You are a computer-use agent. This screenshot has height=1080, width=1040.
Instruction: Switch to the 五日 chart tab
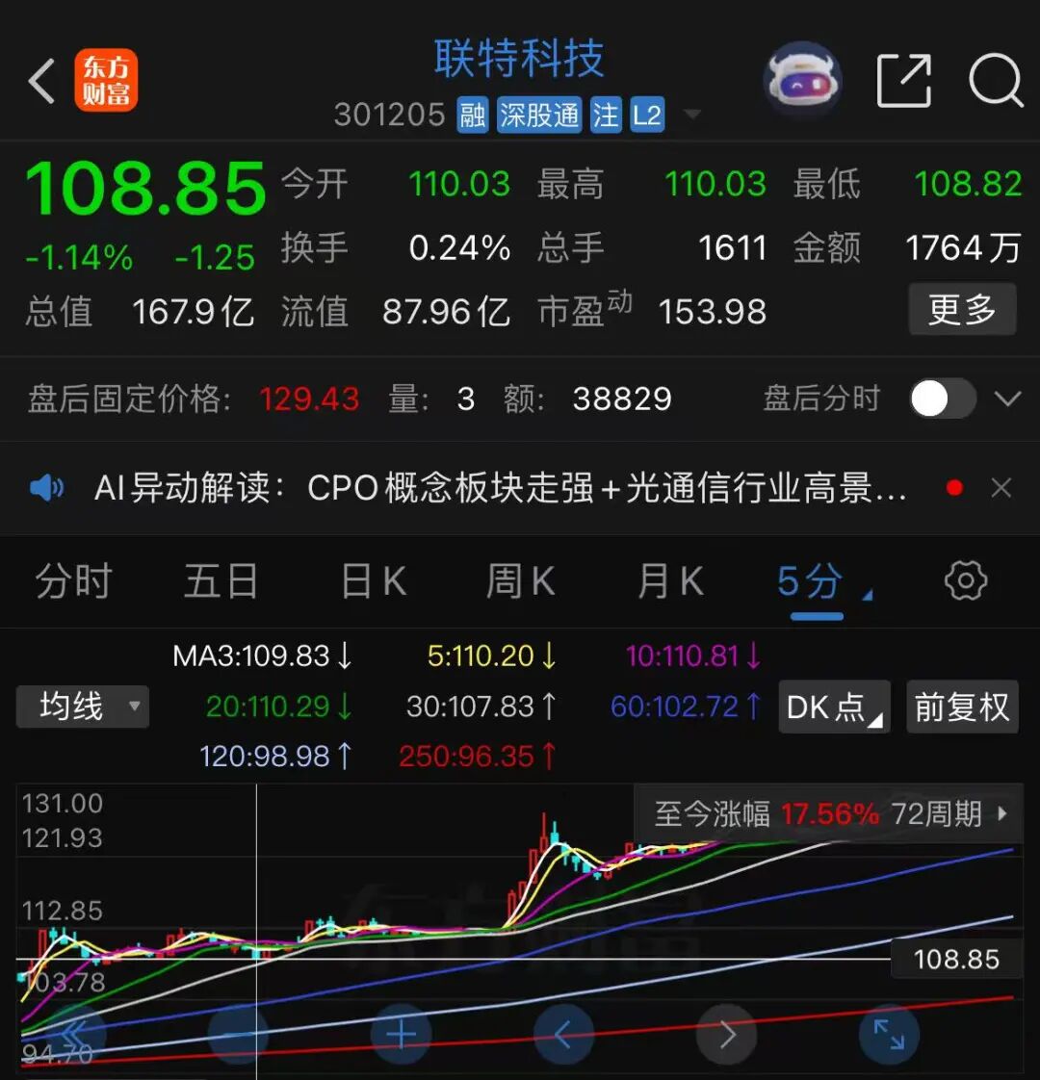tap(221, 581)
